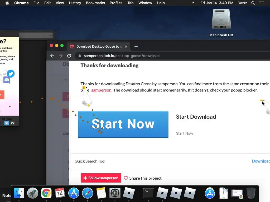Reload the itch.io page
The height and width of the screenshot is (202, 270).
pyautogui.click(x=69, y=56)
